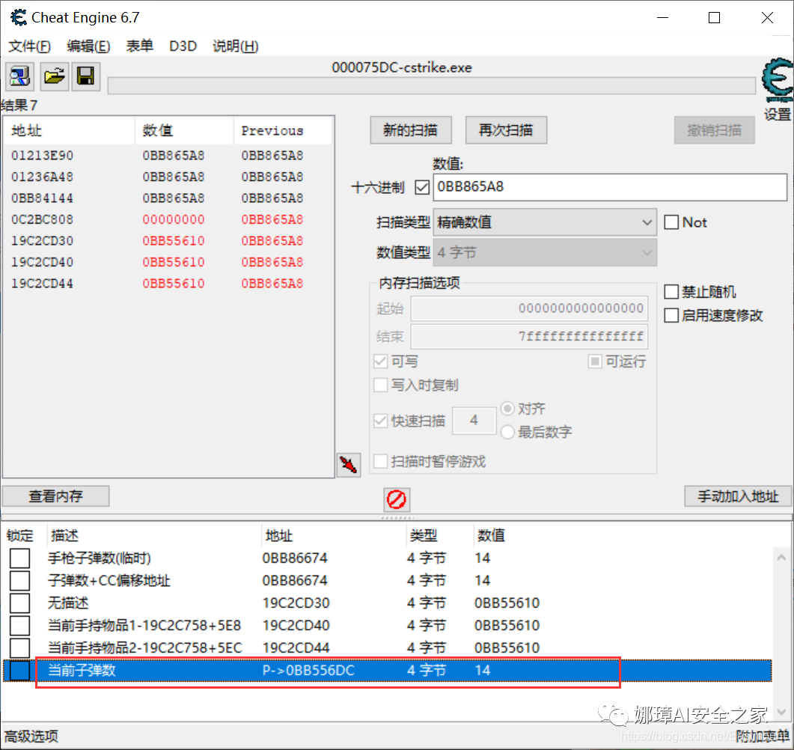794x750 pixels.
Task: Select the 当前子弹数 table entry
Action: coord(388,671)
